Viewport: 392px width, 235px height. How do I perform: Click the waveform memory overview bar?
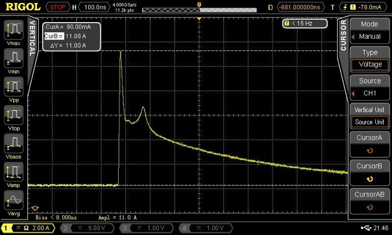[x=199, y=10]
